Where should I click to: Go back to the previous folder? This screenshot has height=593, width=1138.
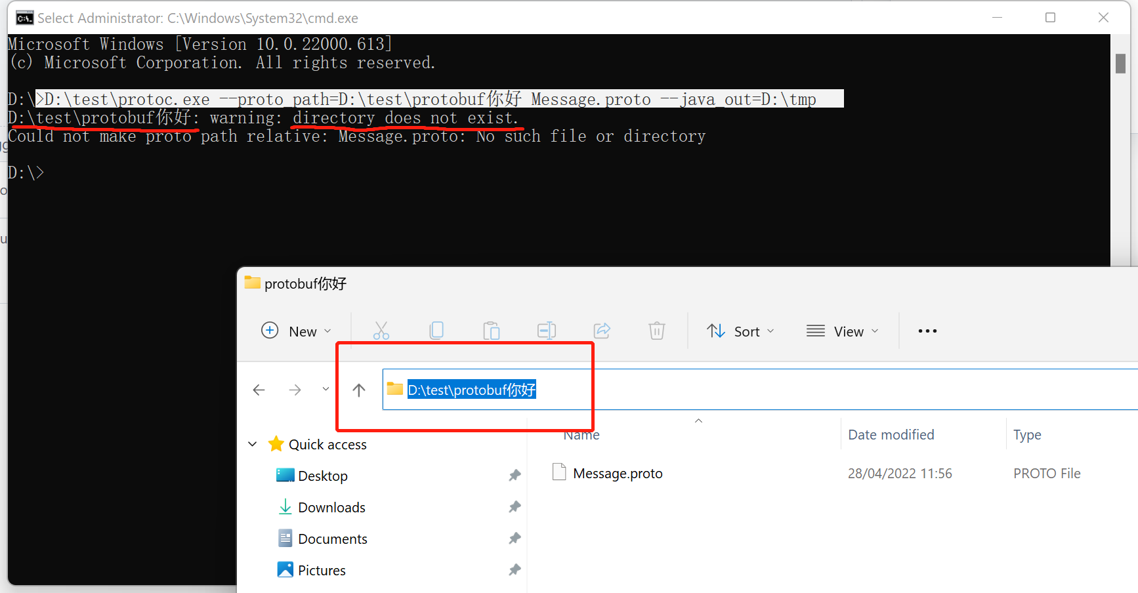(x=259, y=389)
